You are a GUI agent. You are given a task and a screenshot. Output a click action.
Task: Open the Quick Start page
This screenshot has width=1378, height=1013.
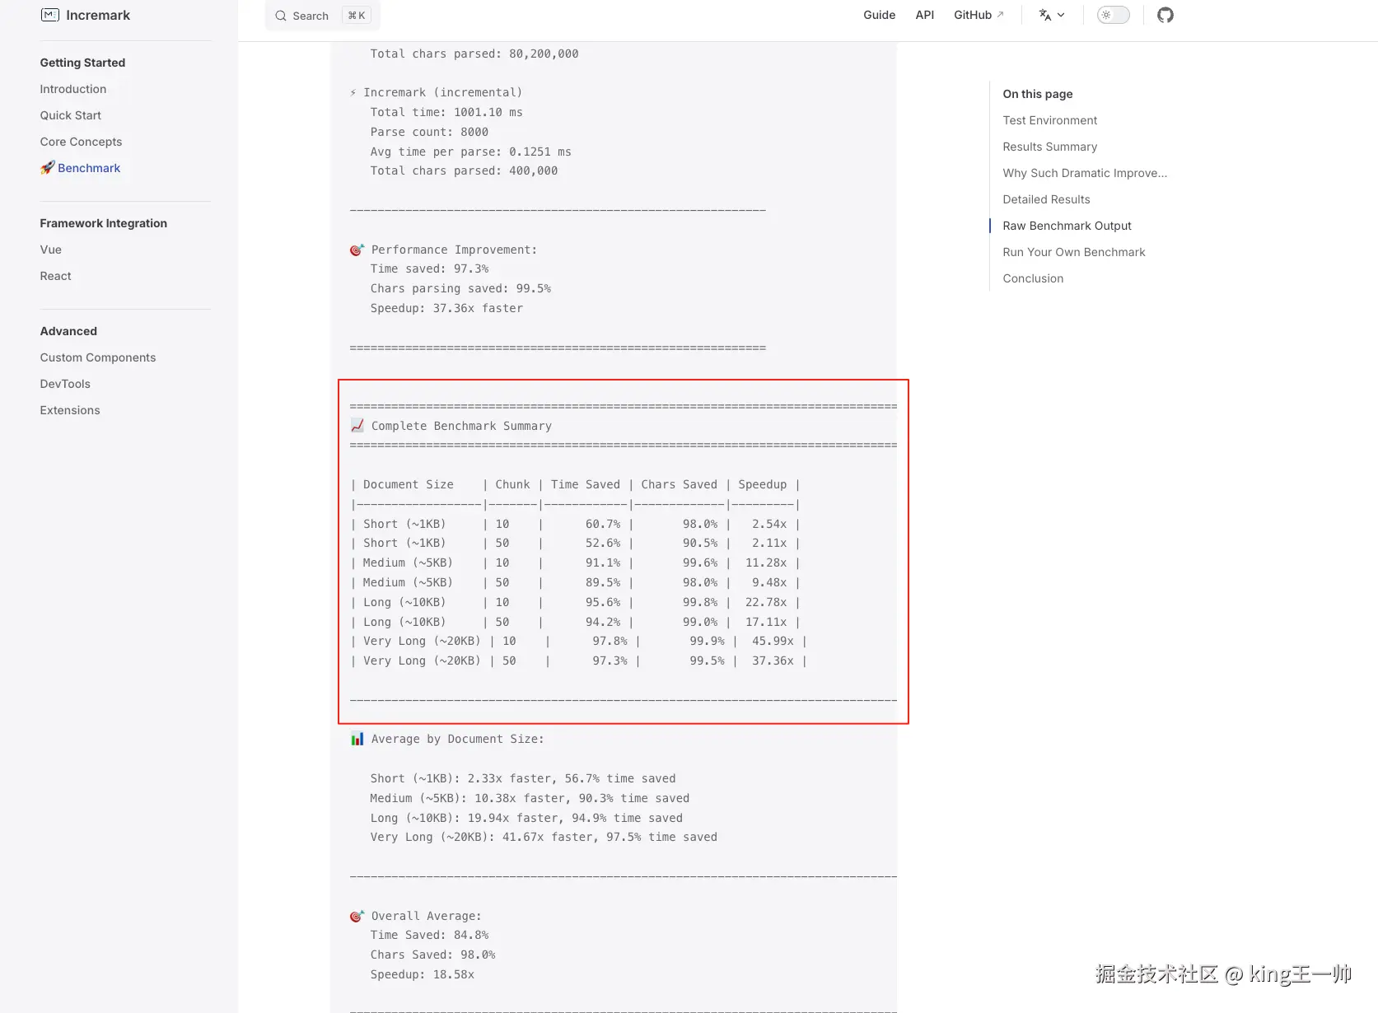click(71, 115)
